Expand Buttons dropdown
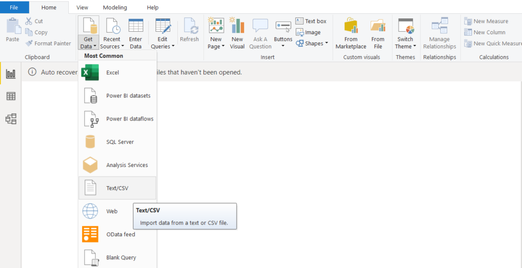 (283, 46)
